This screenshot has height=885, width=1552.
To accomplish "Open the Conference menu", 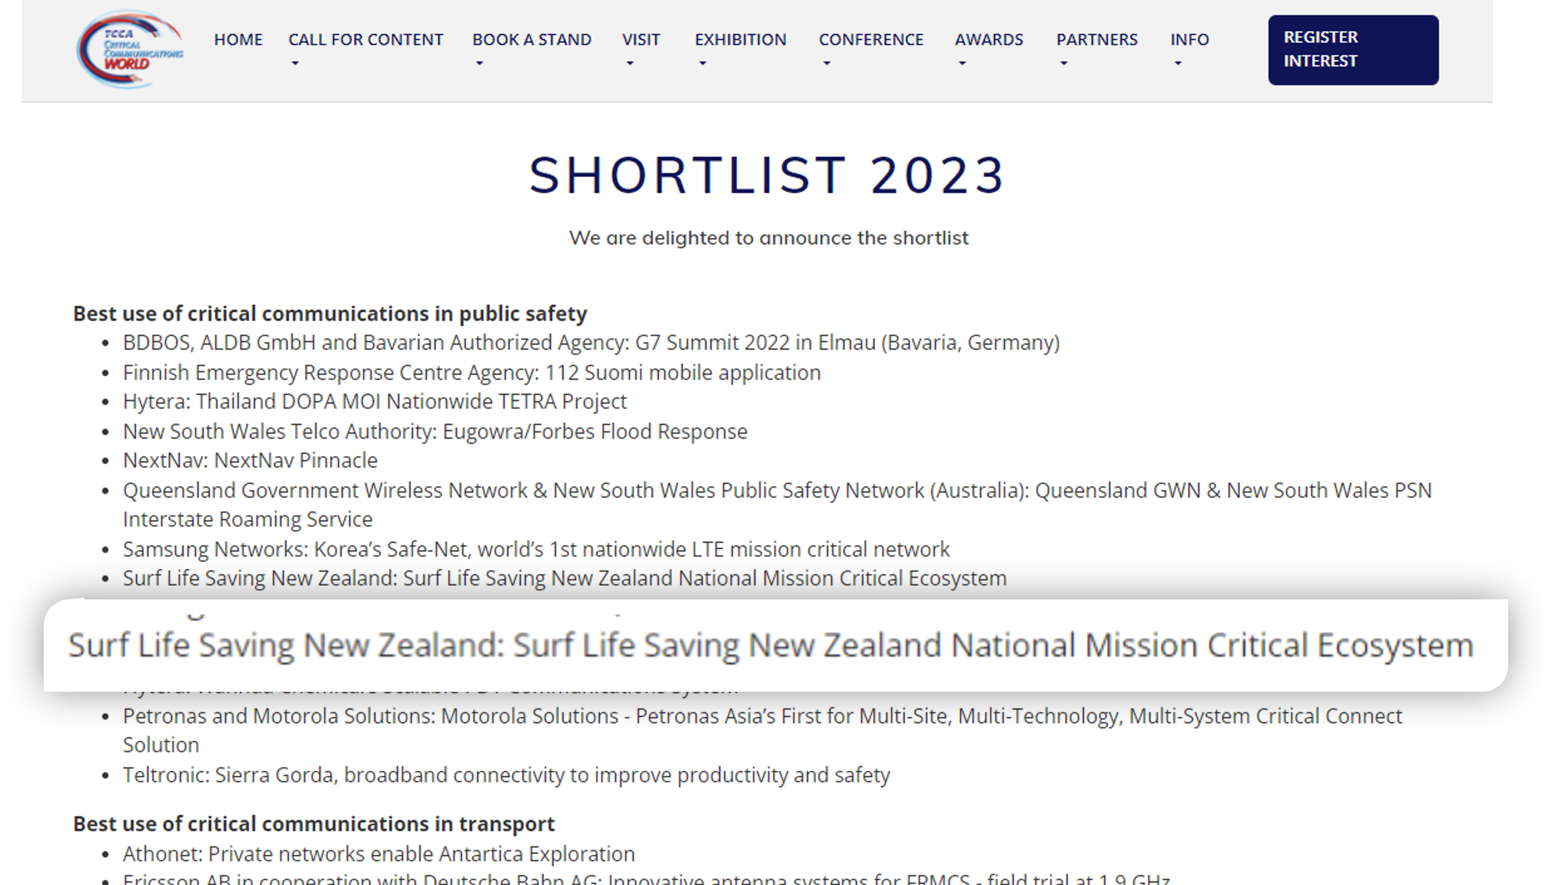I will 871,40.
